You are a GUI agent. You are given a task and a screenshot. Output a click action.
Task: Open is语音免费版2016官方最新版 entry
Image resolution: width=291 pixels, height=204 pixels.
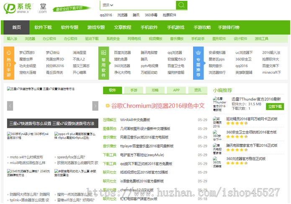click(142, 181)
